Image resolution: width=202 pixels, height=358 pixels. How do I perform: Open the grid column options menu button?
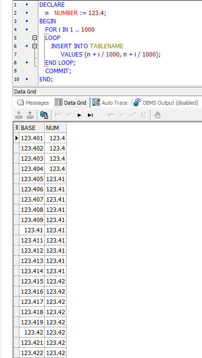tap(17, 128)
